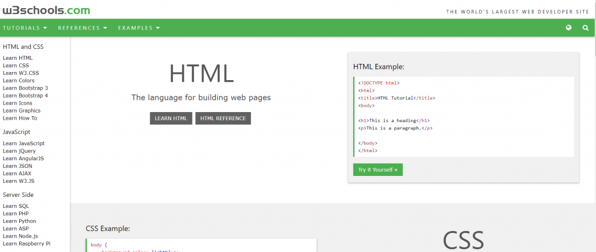Click the Try it Yourself button
This screenshot has height=252, width=596.
[378, 170]
